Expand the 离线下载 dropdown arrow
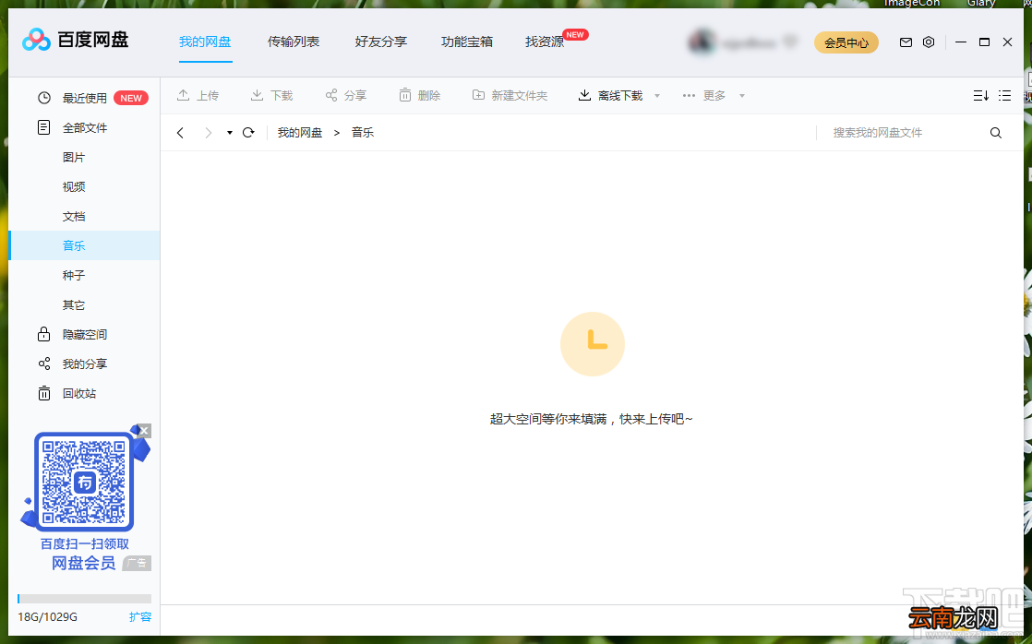 tap(657, 96)
